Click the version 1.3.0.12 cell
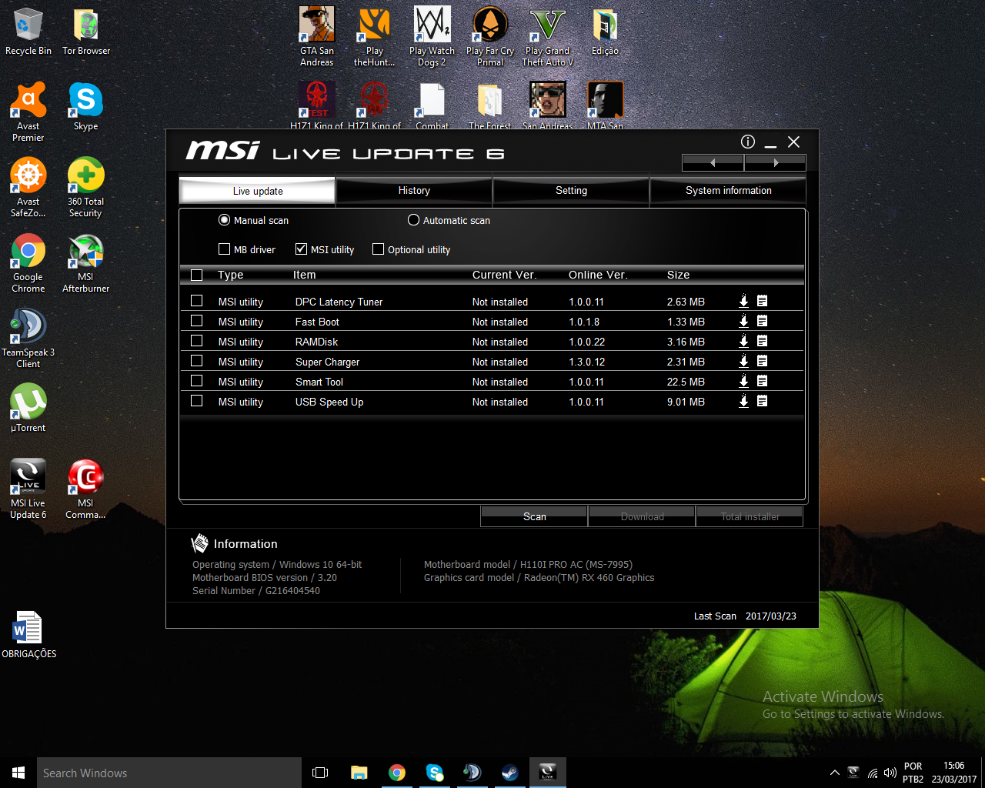Image resolution: width=985 pixels, height=788 pixels. pos(587,362)
